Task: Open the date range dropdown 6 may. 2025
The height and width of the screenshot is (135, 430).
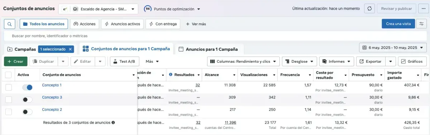Action: click(x=393, y=48)
